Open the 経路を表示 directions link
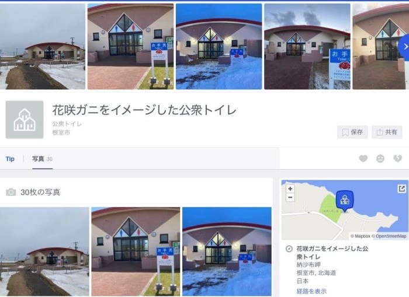The width and height of the screenshot is (409, 297). (311, 291)
